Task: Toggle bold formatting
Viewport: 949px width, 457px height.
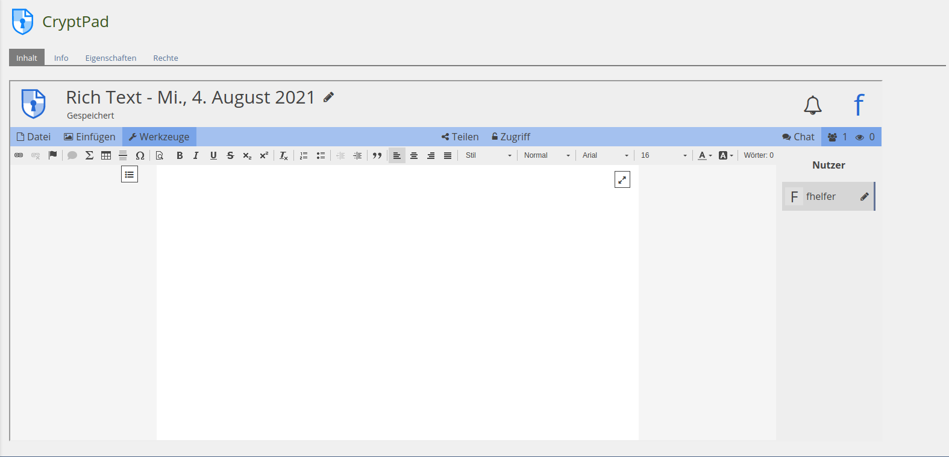Action: [x=180, y=155]
